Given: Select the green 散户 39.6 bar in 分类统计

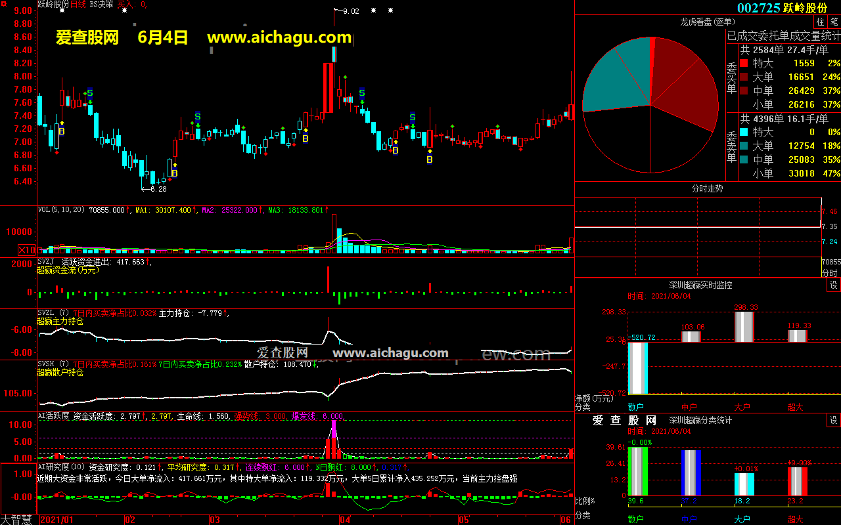Looking at the screenshot, I should pos(637,471).
